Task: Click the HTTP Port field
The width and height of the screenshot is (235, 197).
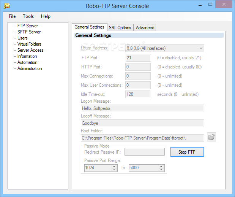Action: pyautogui.click(x=138, y=67)
